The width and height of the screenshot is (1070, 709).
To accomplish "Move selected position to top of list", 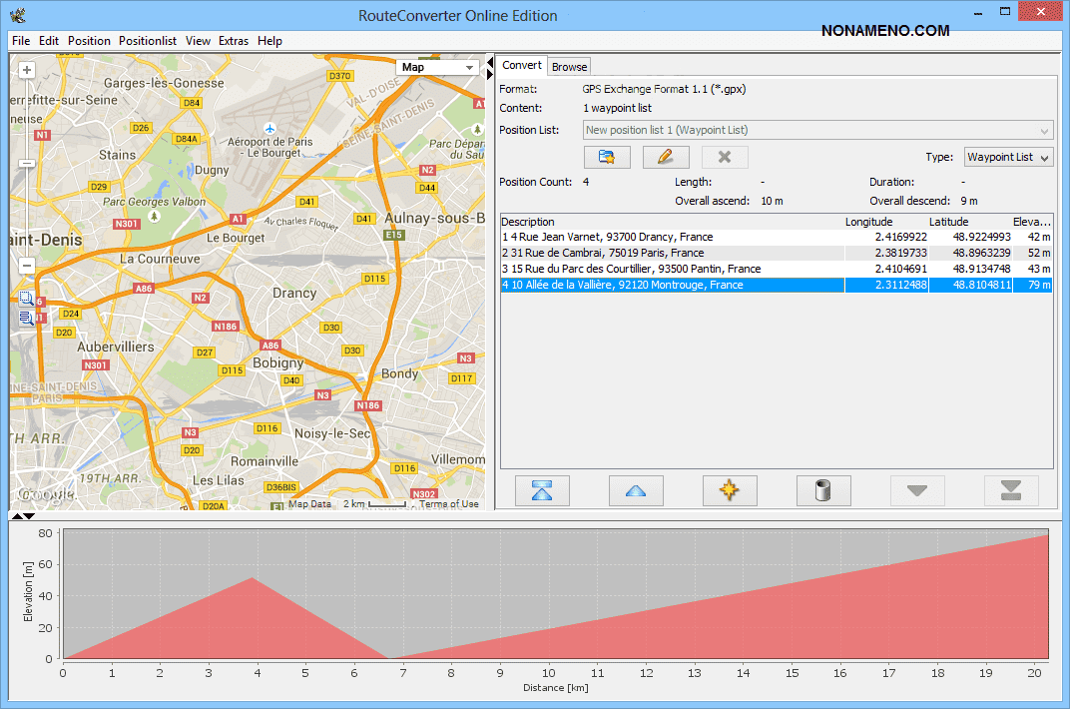I will point(542,490).
